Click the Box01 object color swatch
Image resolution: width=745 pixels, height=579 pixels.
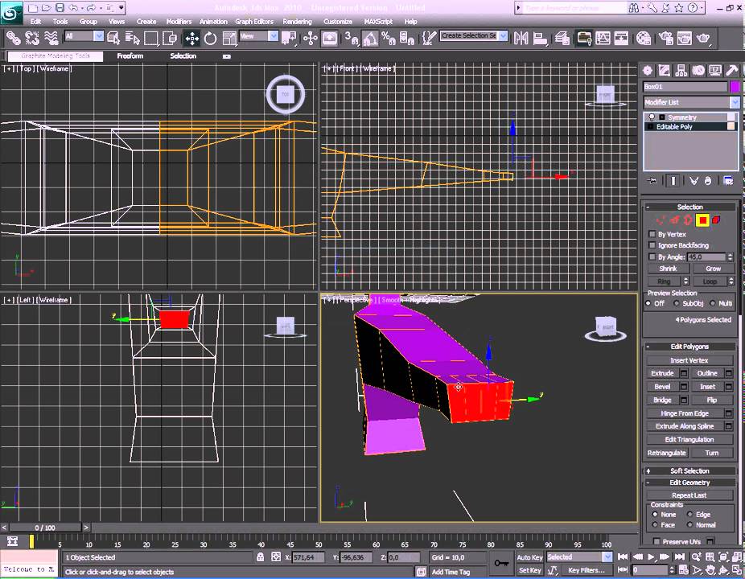coord(735,86)
